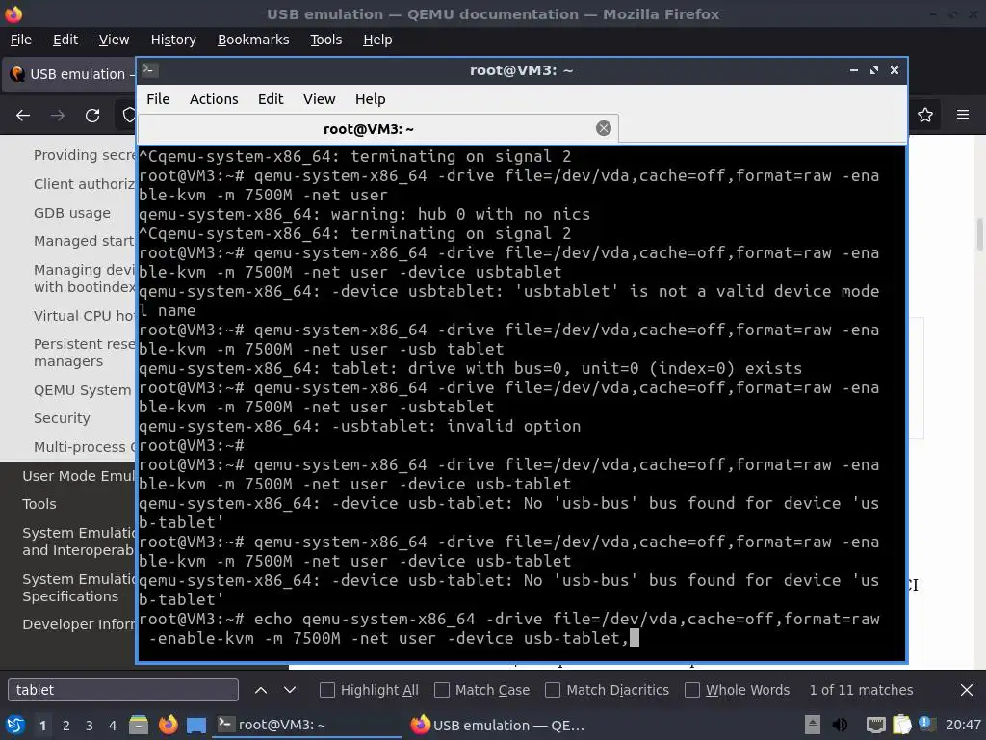Click Firefox logo in title bar
986x740 pixels.
(x=13, y=13)
